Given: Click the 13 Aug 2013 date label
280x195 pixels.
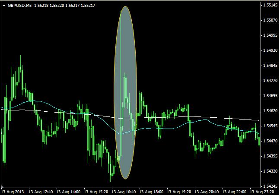Looking at the screenshot, I should coord(13,192).
